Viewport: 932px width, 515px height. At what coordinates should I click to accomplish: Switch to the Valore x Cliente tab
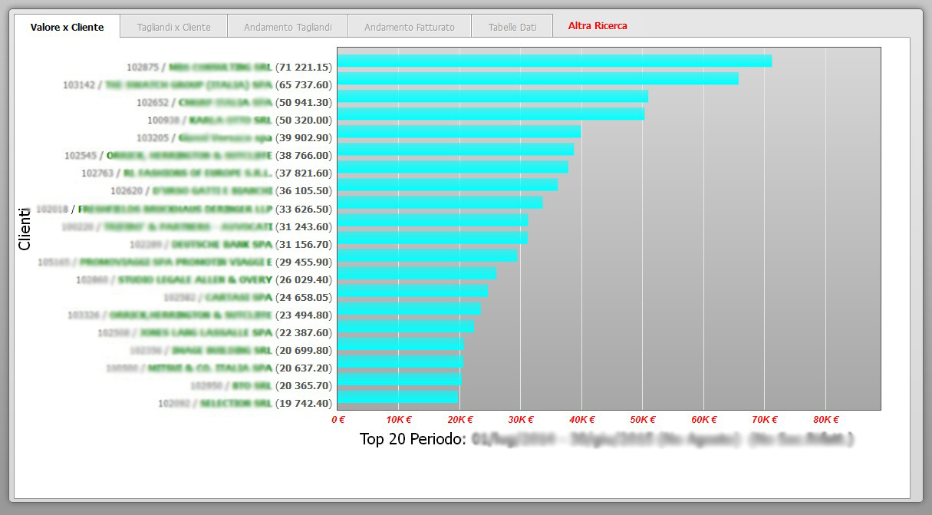[x=67, y=26]
